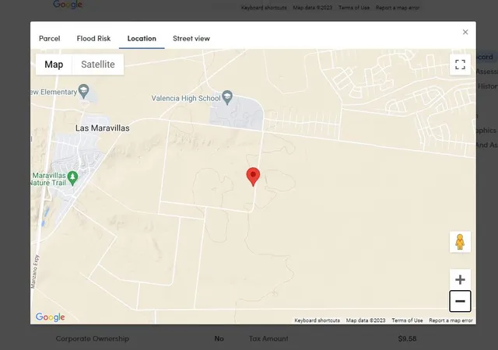Click Report a map error in dialog
498x350 pixels.
pyautogui.click(x=451, y=320)
